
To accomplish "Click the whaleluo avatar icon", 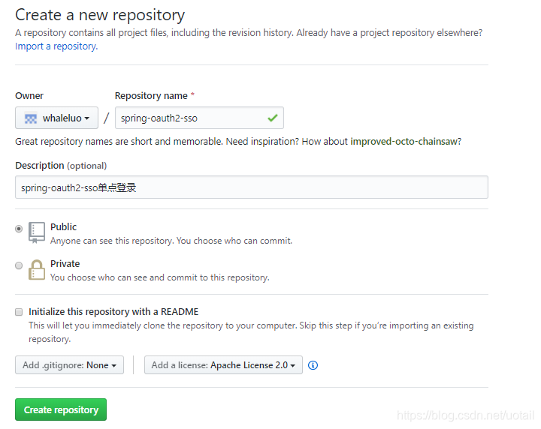I will 31,118.
